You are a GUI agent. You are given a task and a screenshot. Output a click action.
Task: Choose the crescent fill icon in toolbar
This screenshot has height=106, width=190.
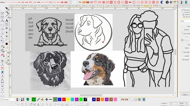[x=162, y=2]
